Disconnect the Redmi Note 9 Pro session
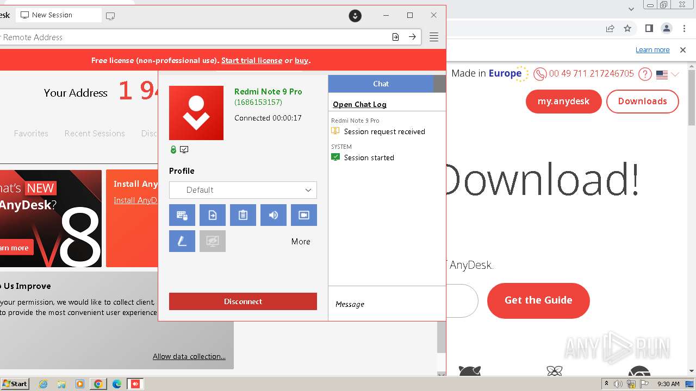This screenshot has width=696, height=391. [x=243, y=301]
